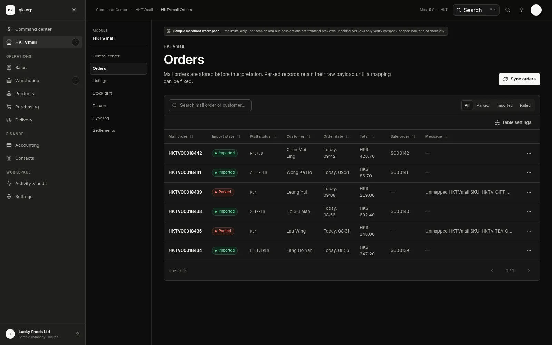Sort by the Mall status column
Viewport: 552px width, 345px height.
point(263,137)
